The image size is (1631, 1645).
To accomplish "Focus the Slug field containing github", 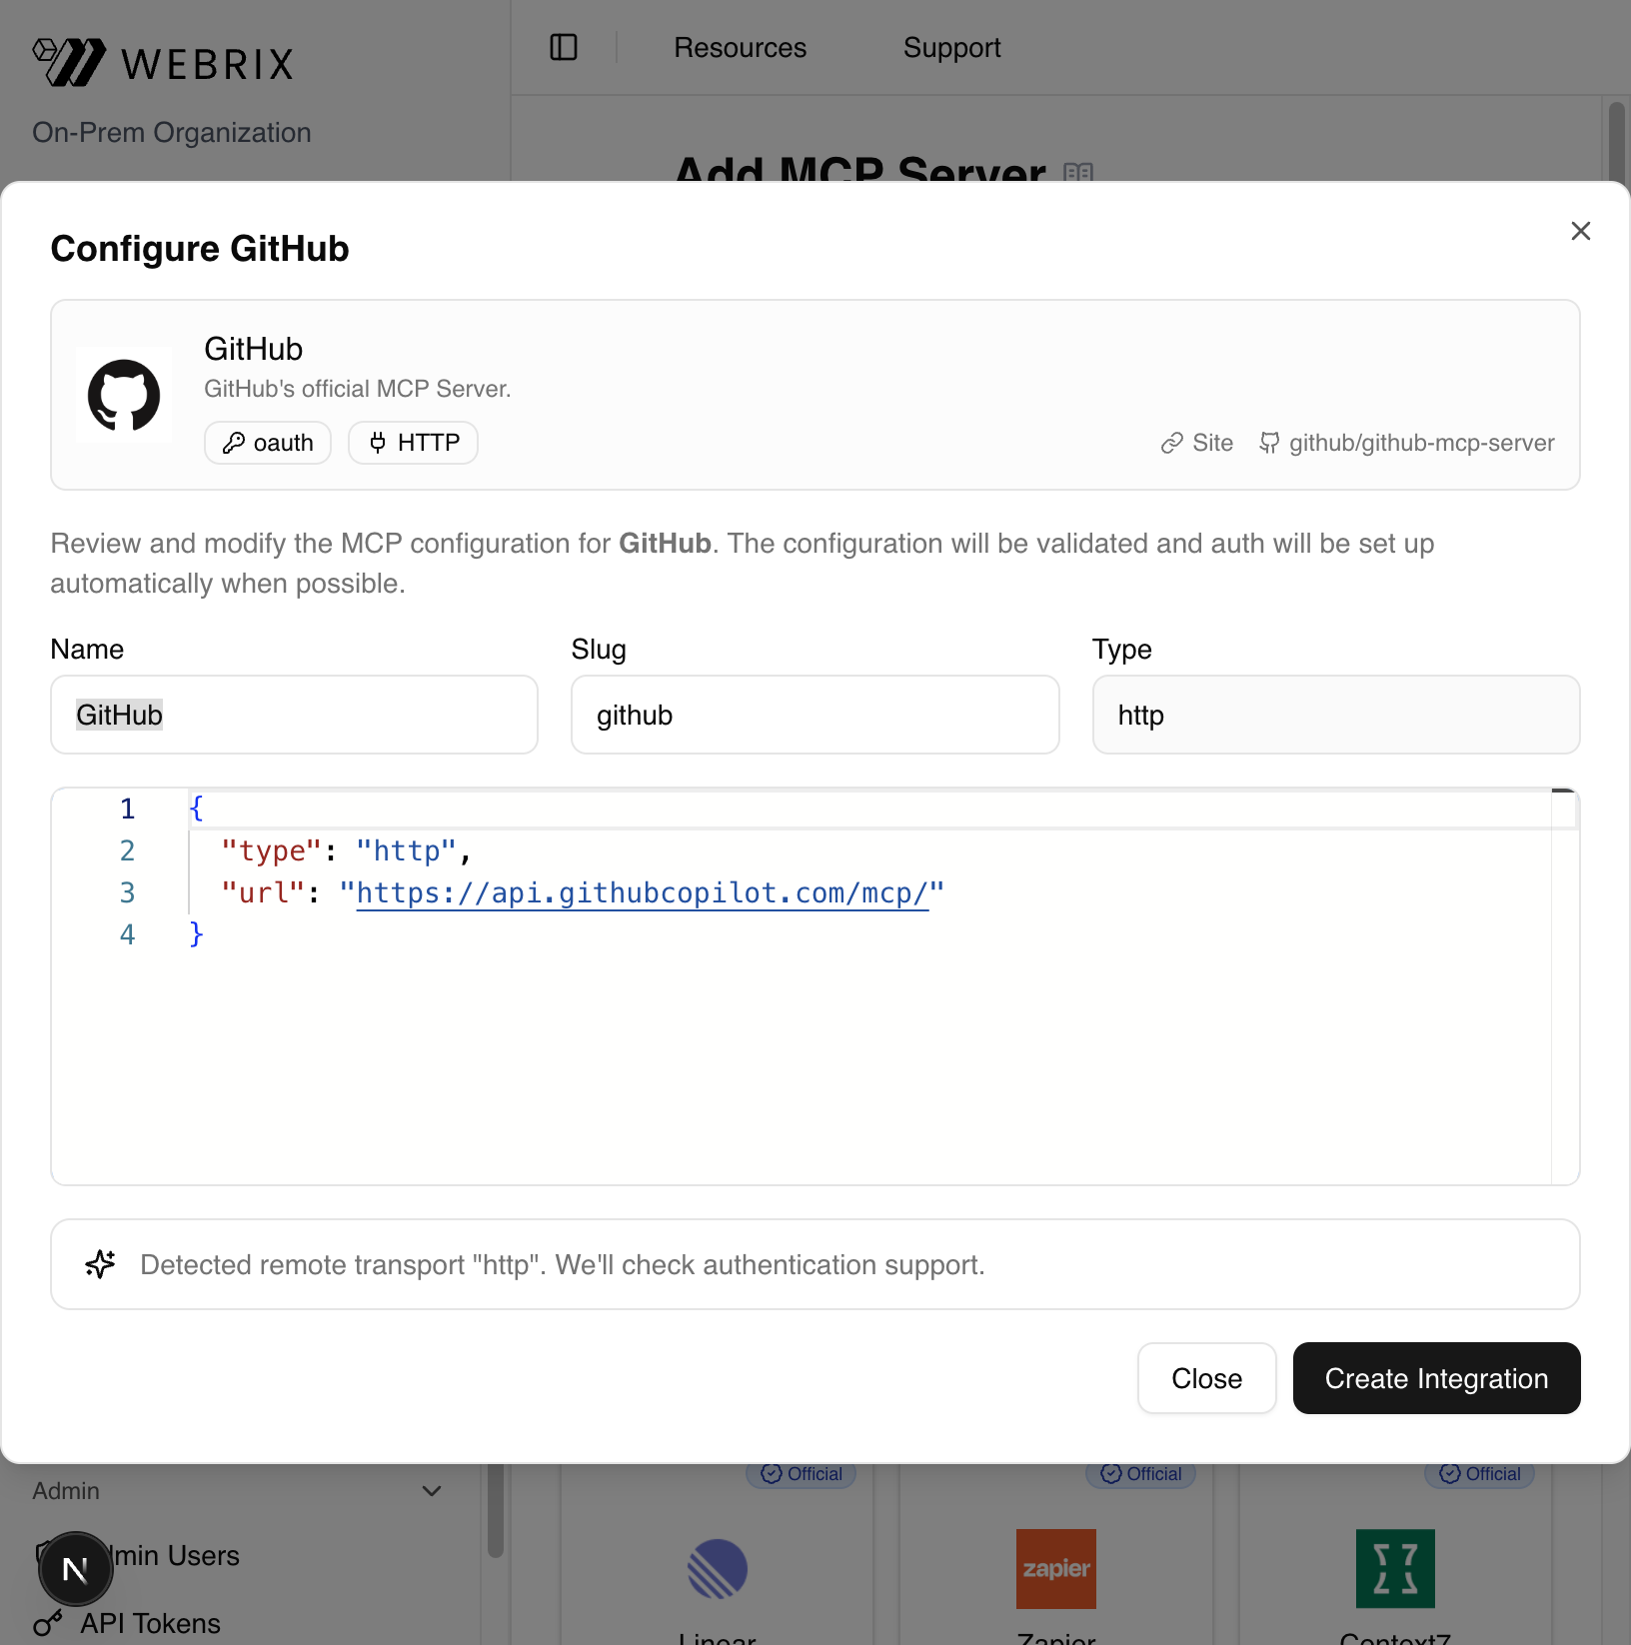I will 815,715.
